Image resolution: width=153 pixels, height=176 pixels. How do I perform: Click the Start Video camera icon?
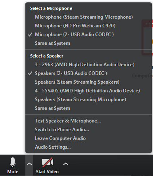pyautogui.click(x=48, y=162)
